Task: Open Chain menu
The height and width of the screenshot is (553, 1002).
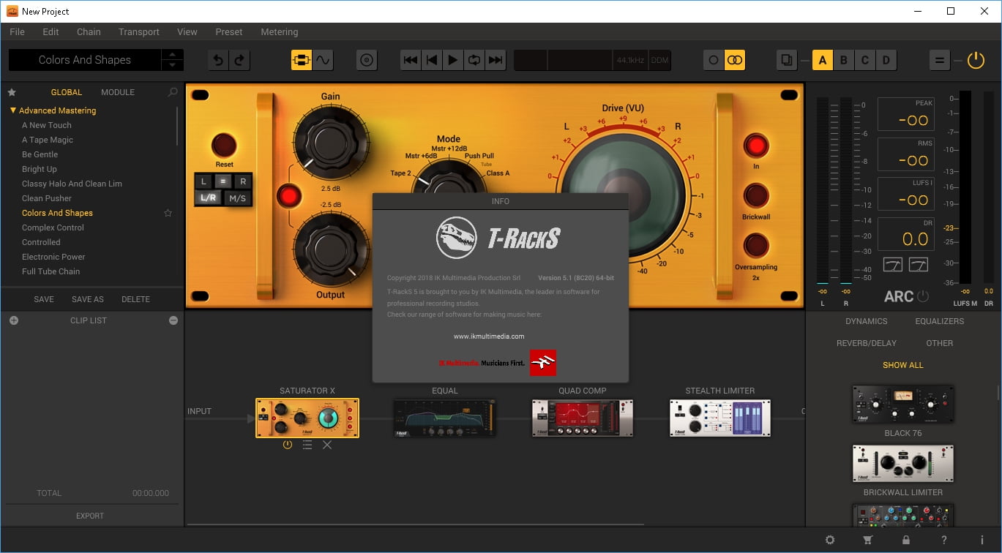Action: coord(89,32)
